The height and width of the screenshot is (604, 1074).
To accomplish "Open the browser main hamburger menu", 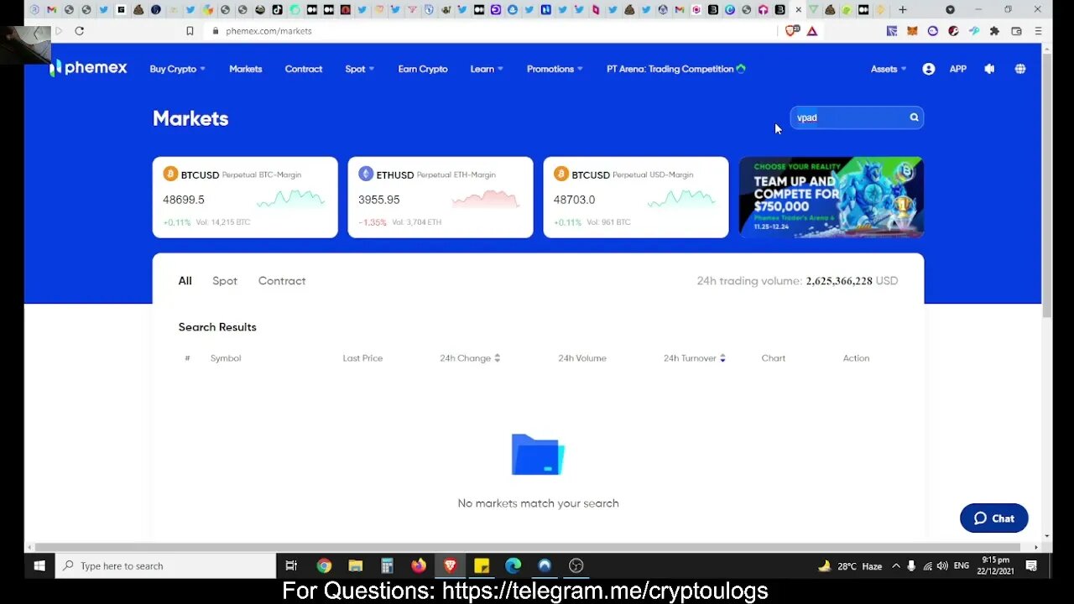I will [1038, 31].
